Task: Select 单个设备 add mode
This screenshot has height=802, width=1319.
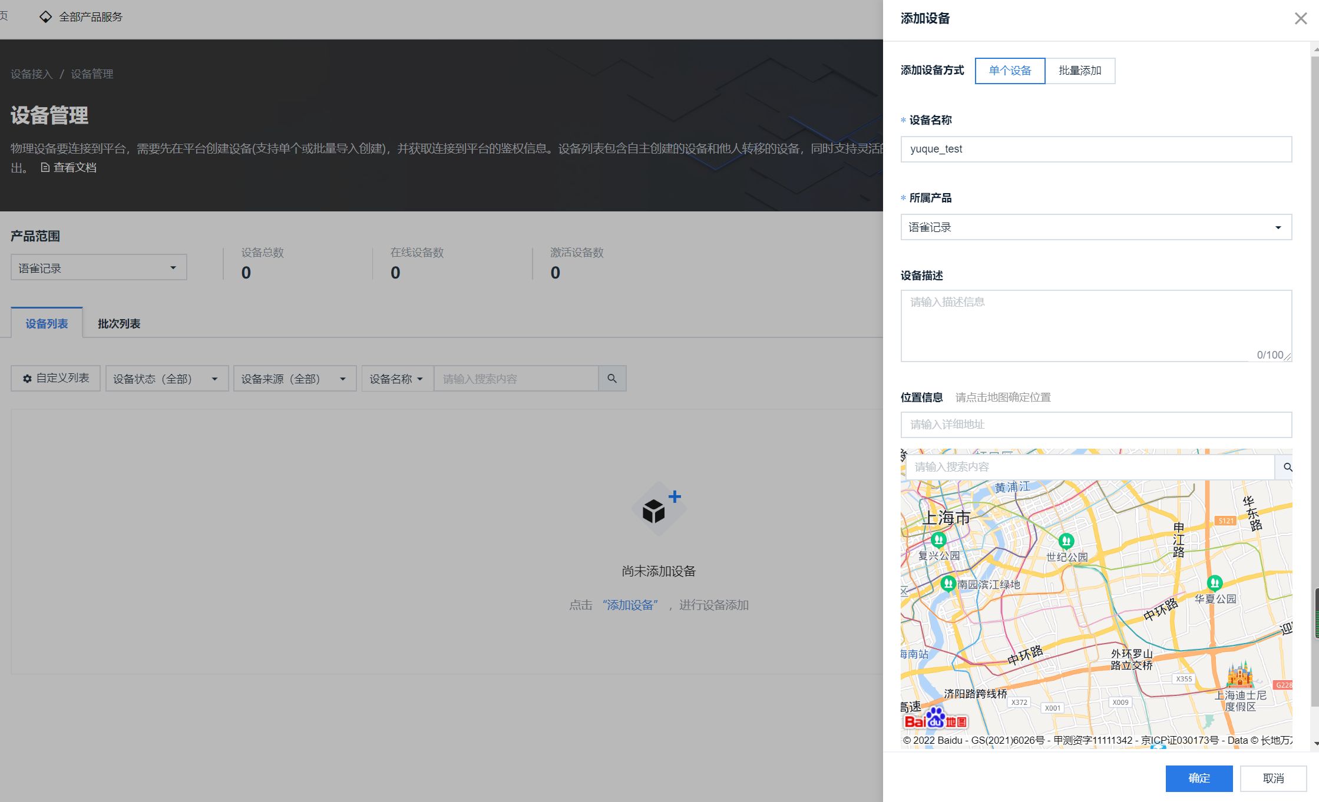Action: click(1010, 71)
